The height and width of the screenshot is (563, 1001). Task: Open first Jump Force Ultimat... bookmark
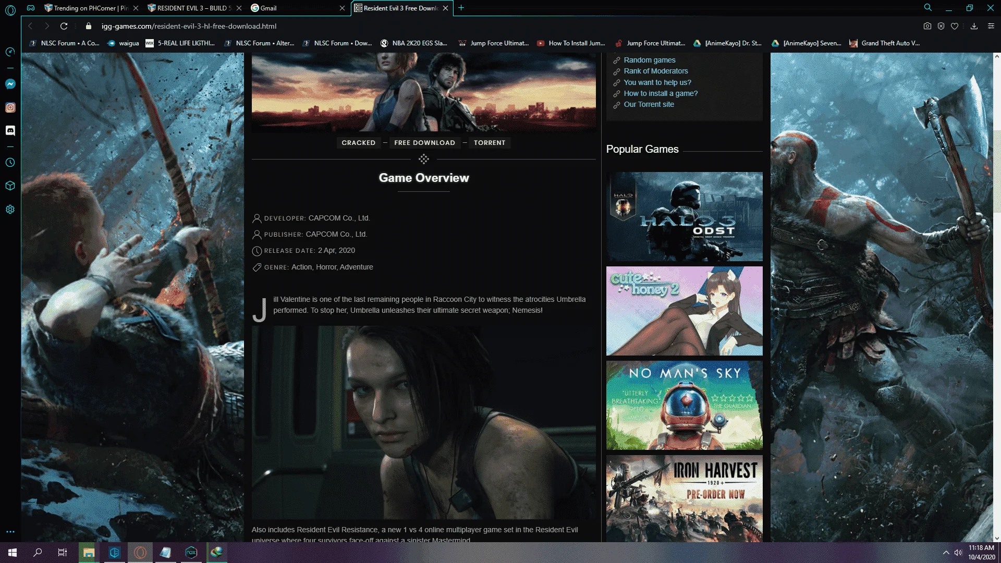pyautogui.click(x=494, y=43)
